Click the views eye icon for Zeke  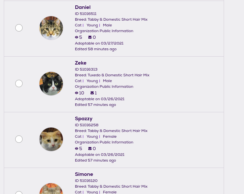coord(77,93)
